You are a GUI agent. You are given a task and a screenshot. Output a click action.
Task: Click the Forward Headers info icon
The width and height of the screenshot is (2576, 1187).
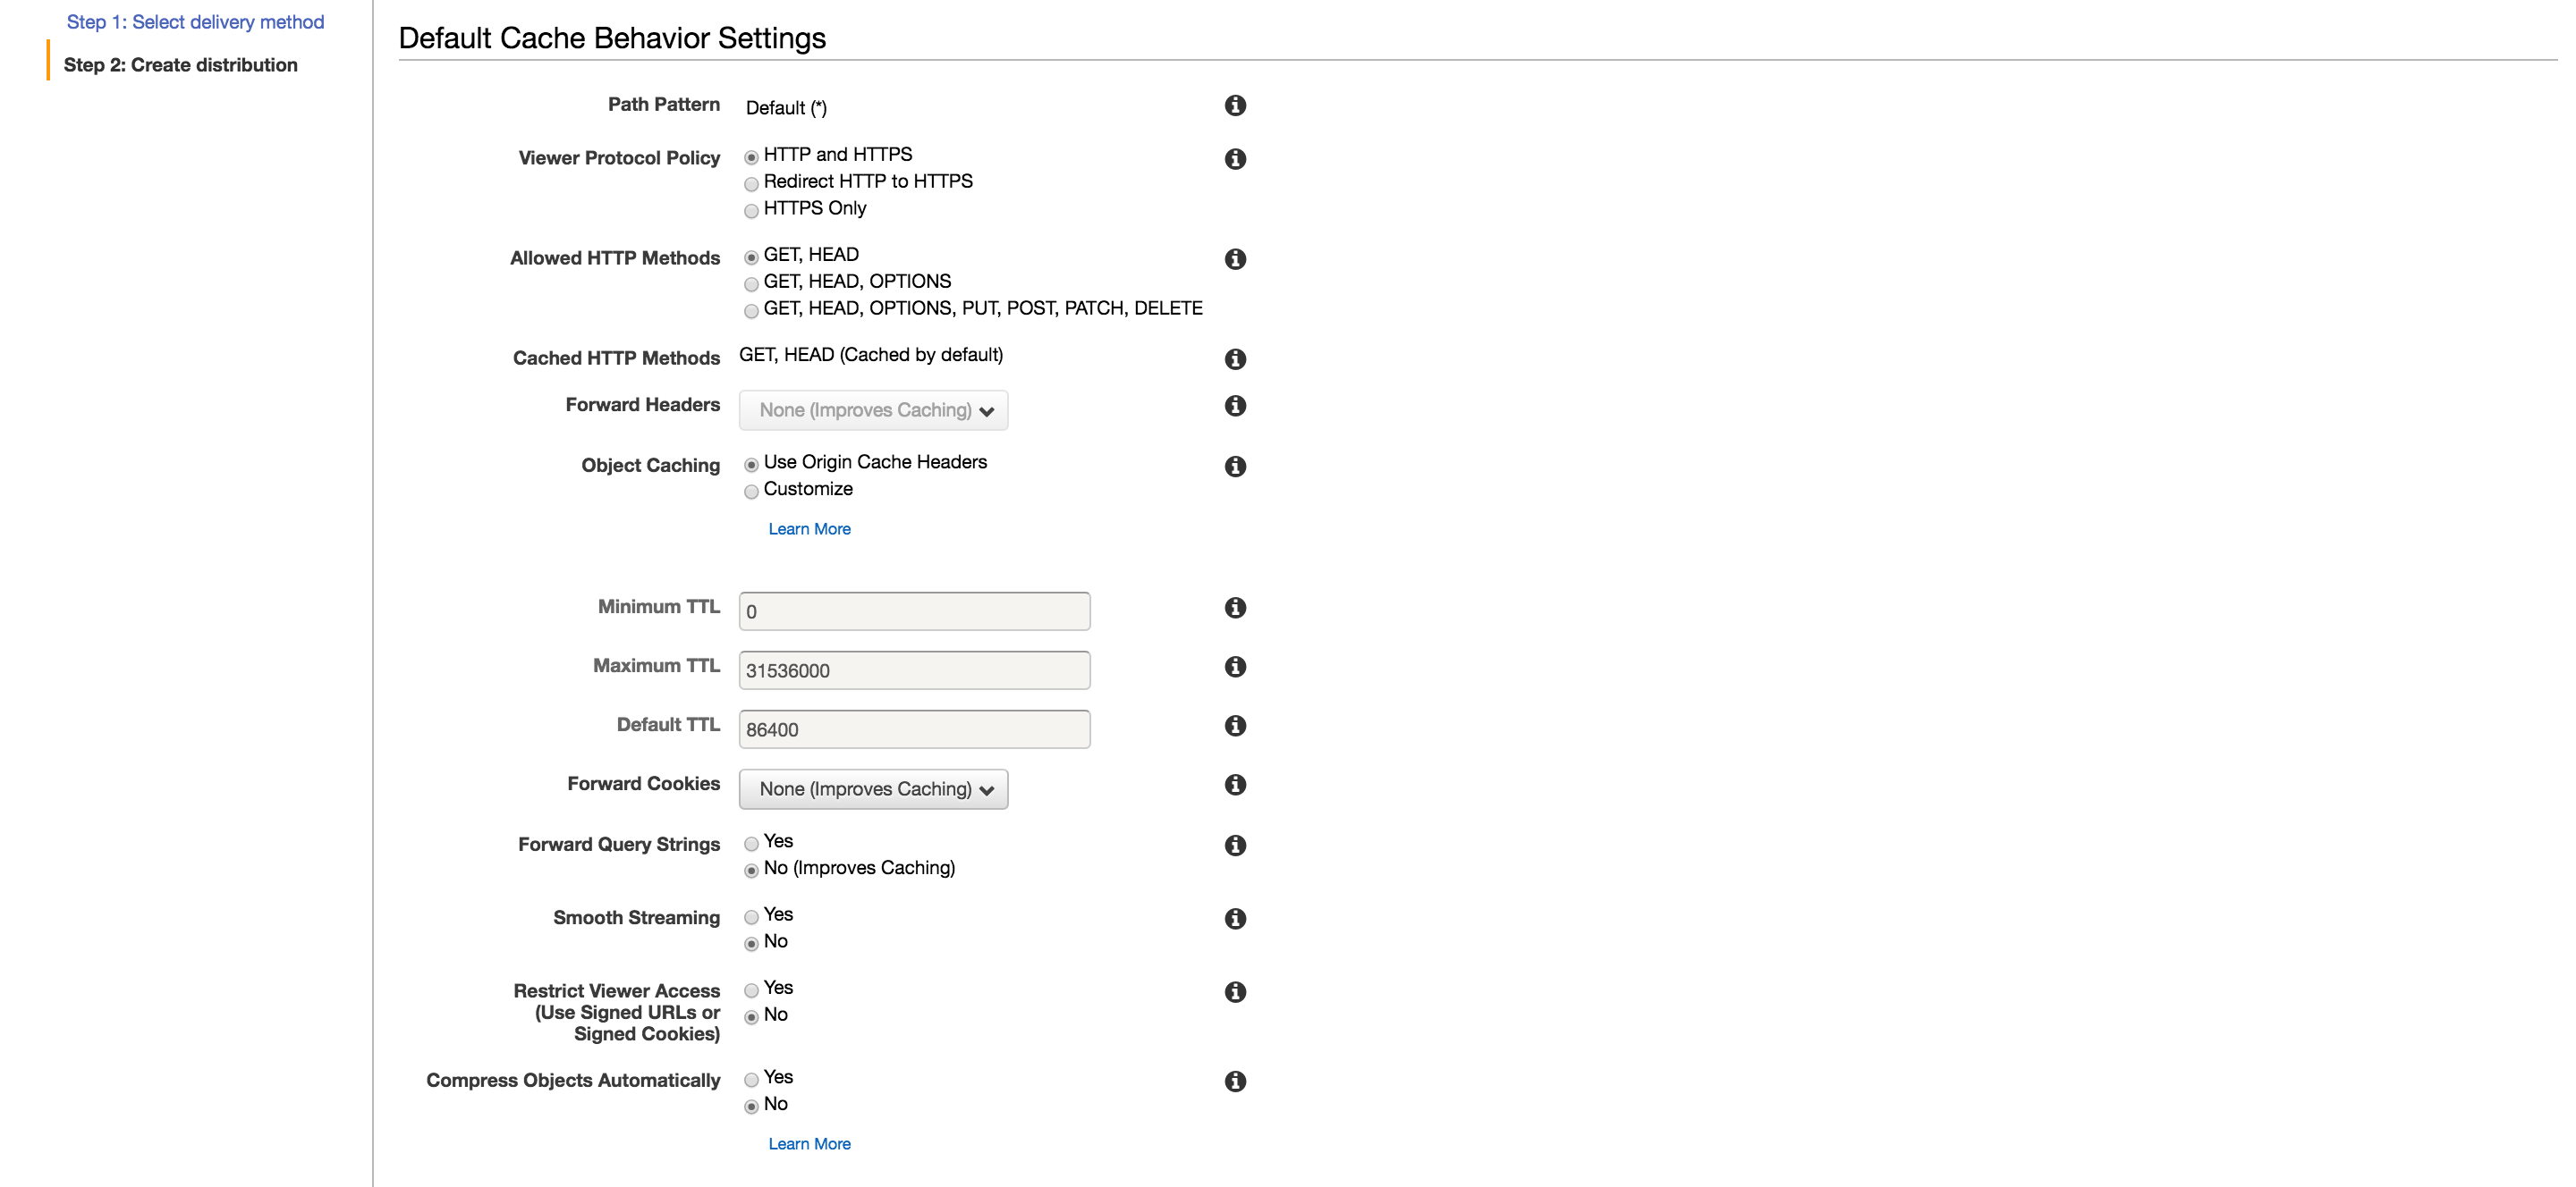1235,406
